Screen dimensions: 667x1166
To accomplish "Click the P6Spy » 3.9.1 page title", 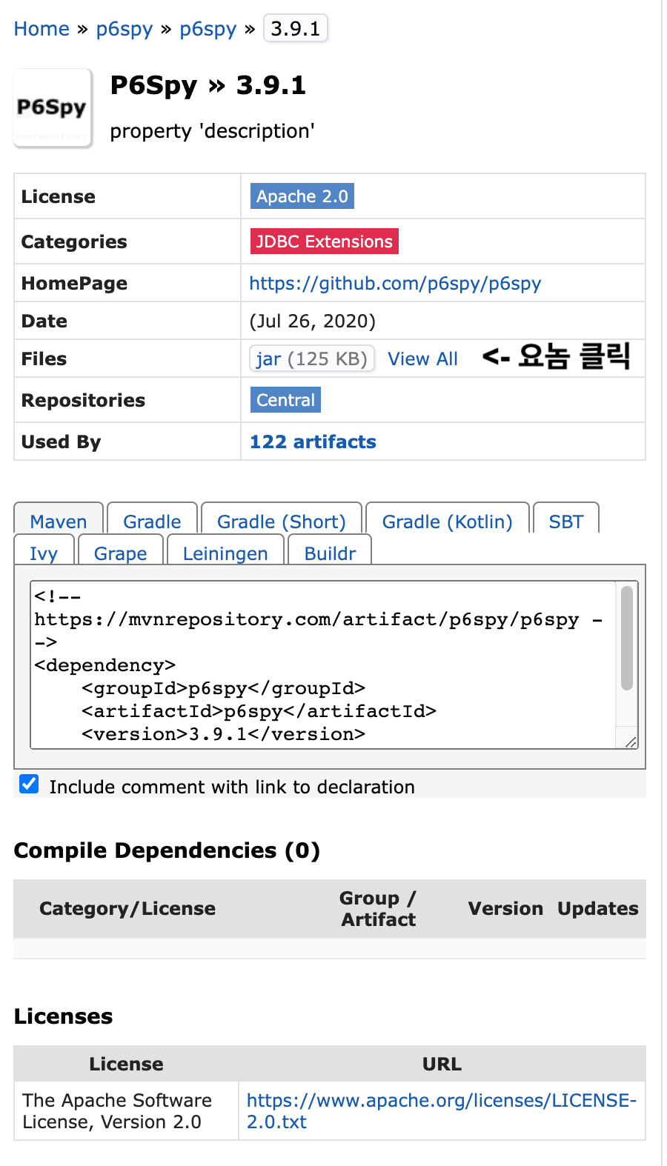I will click(x=208, y=85).
